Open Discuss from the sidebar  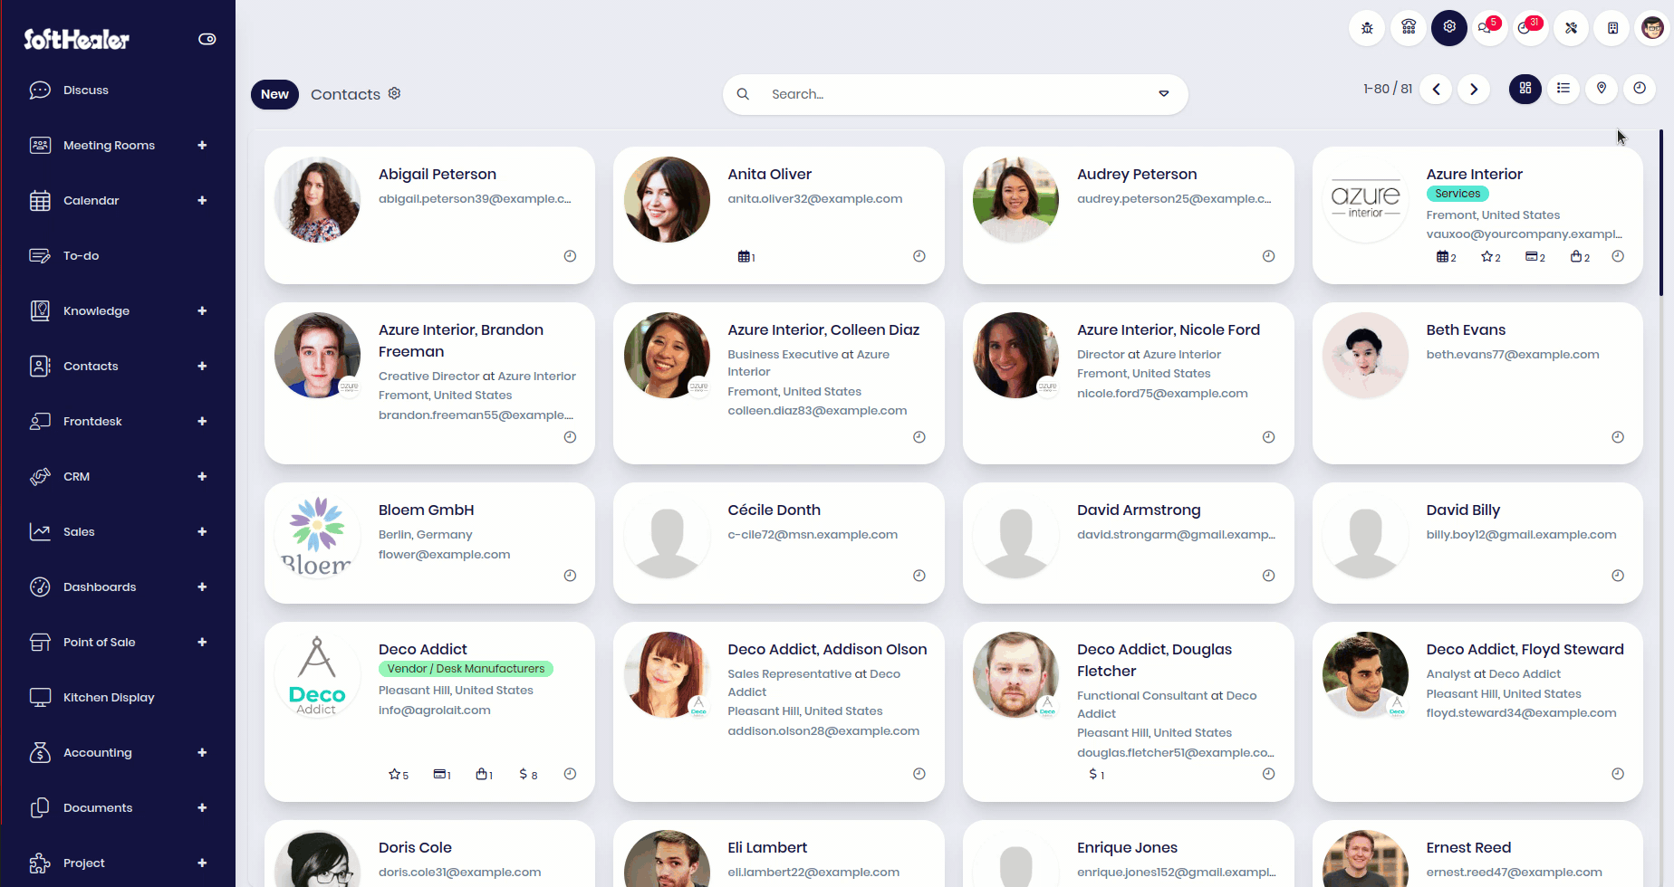[x=85, y=91]
